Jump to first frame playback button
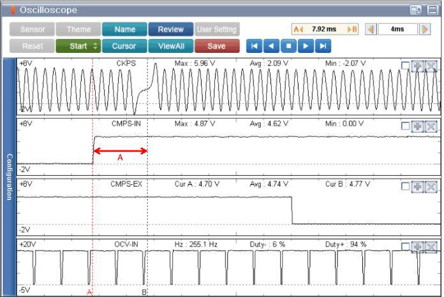 (x=255, y=46)
